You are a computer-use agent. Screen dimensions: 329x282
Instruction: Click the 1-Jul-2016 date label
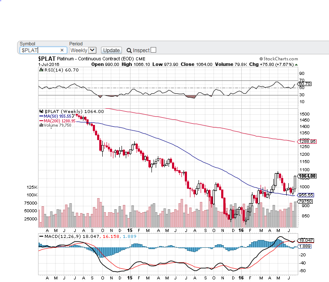click(x=49, y=65)
